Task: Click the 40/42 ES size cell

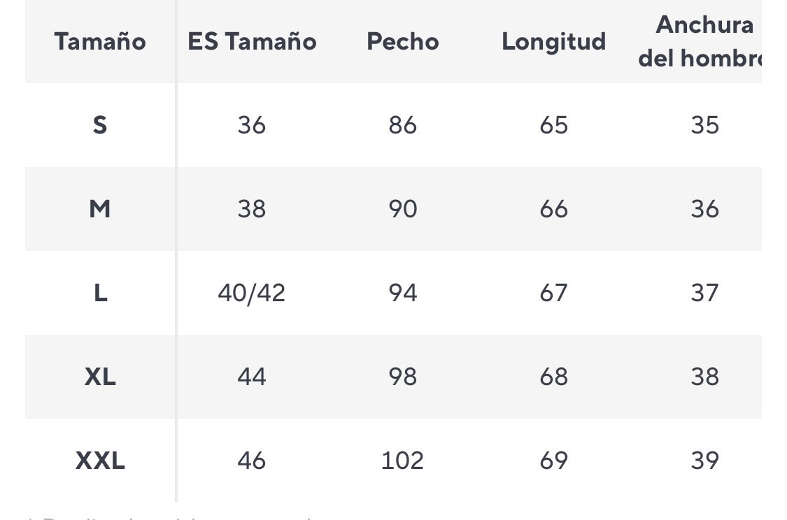Action: pyautogui.click(x=252, y=293)
